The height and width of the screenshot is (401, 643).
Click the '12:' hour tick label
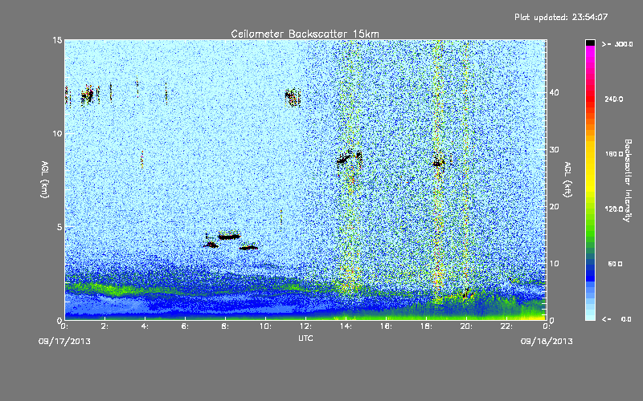tap(305, 326)
